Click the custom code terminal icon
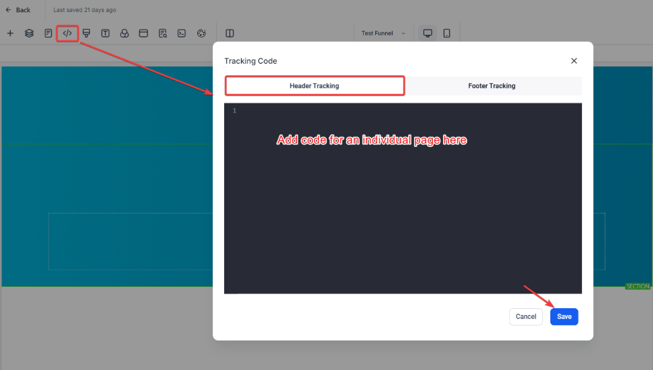 181,33
